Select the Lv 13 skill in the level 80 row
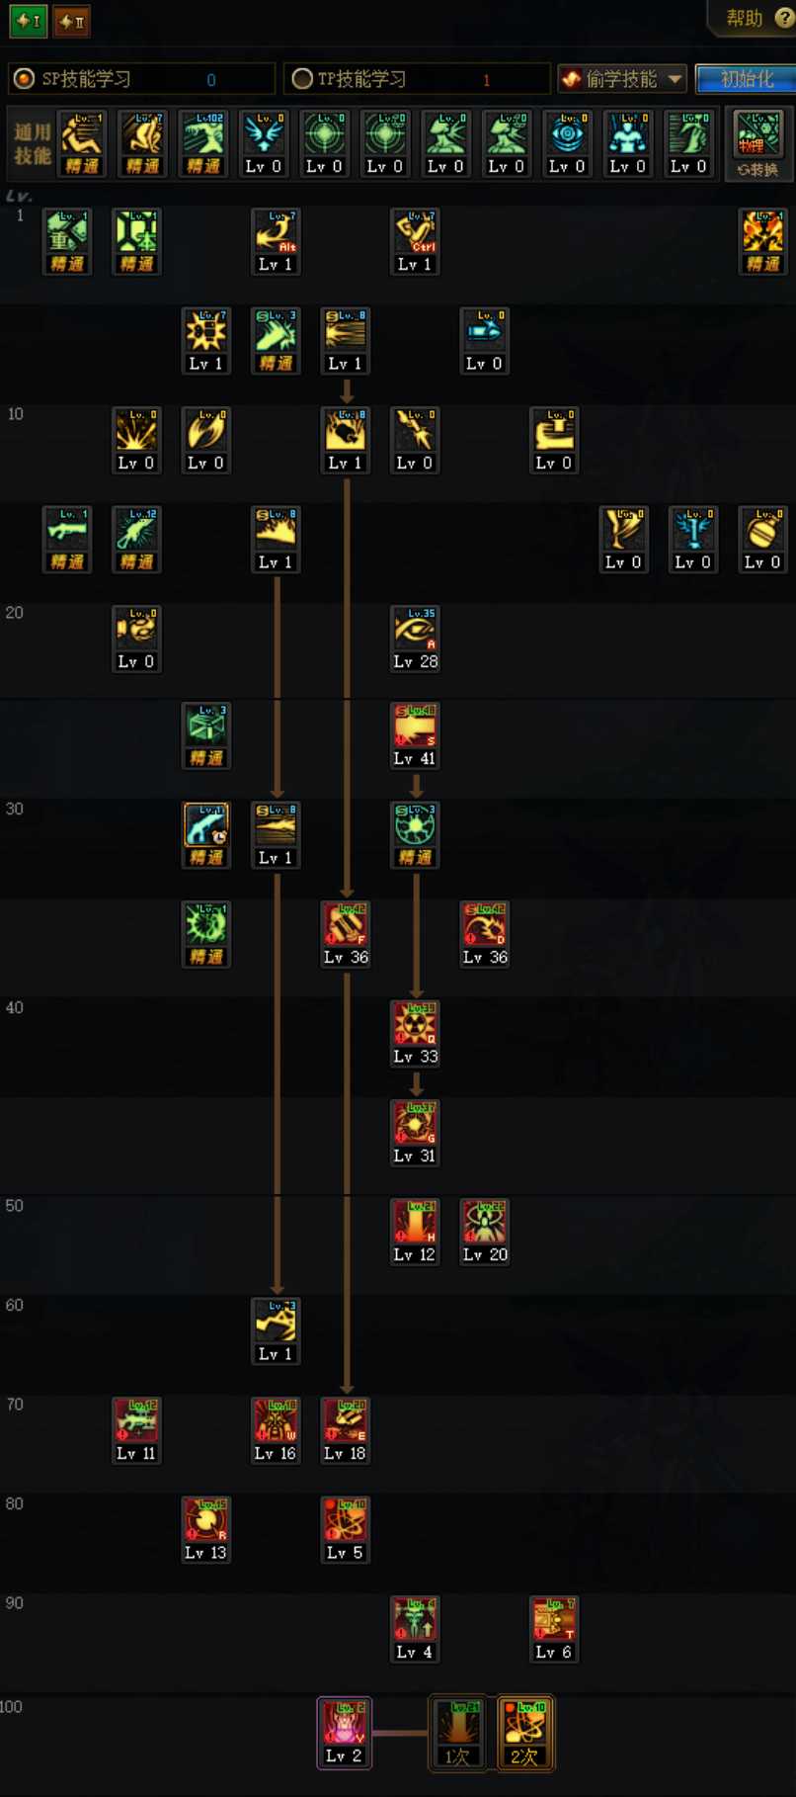The height and width of the screenshot is (1797, 796). tap(205, 1521)
